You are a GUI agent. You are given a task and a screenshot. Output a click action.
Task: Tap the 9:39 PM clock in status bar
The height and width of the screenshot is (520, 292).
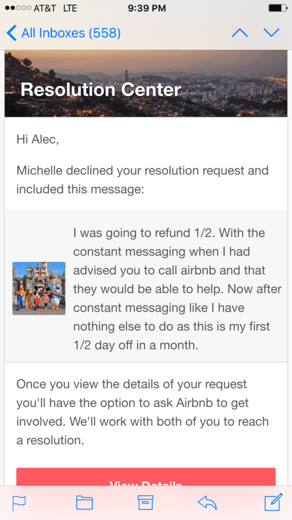pos(147,8)
